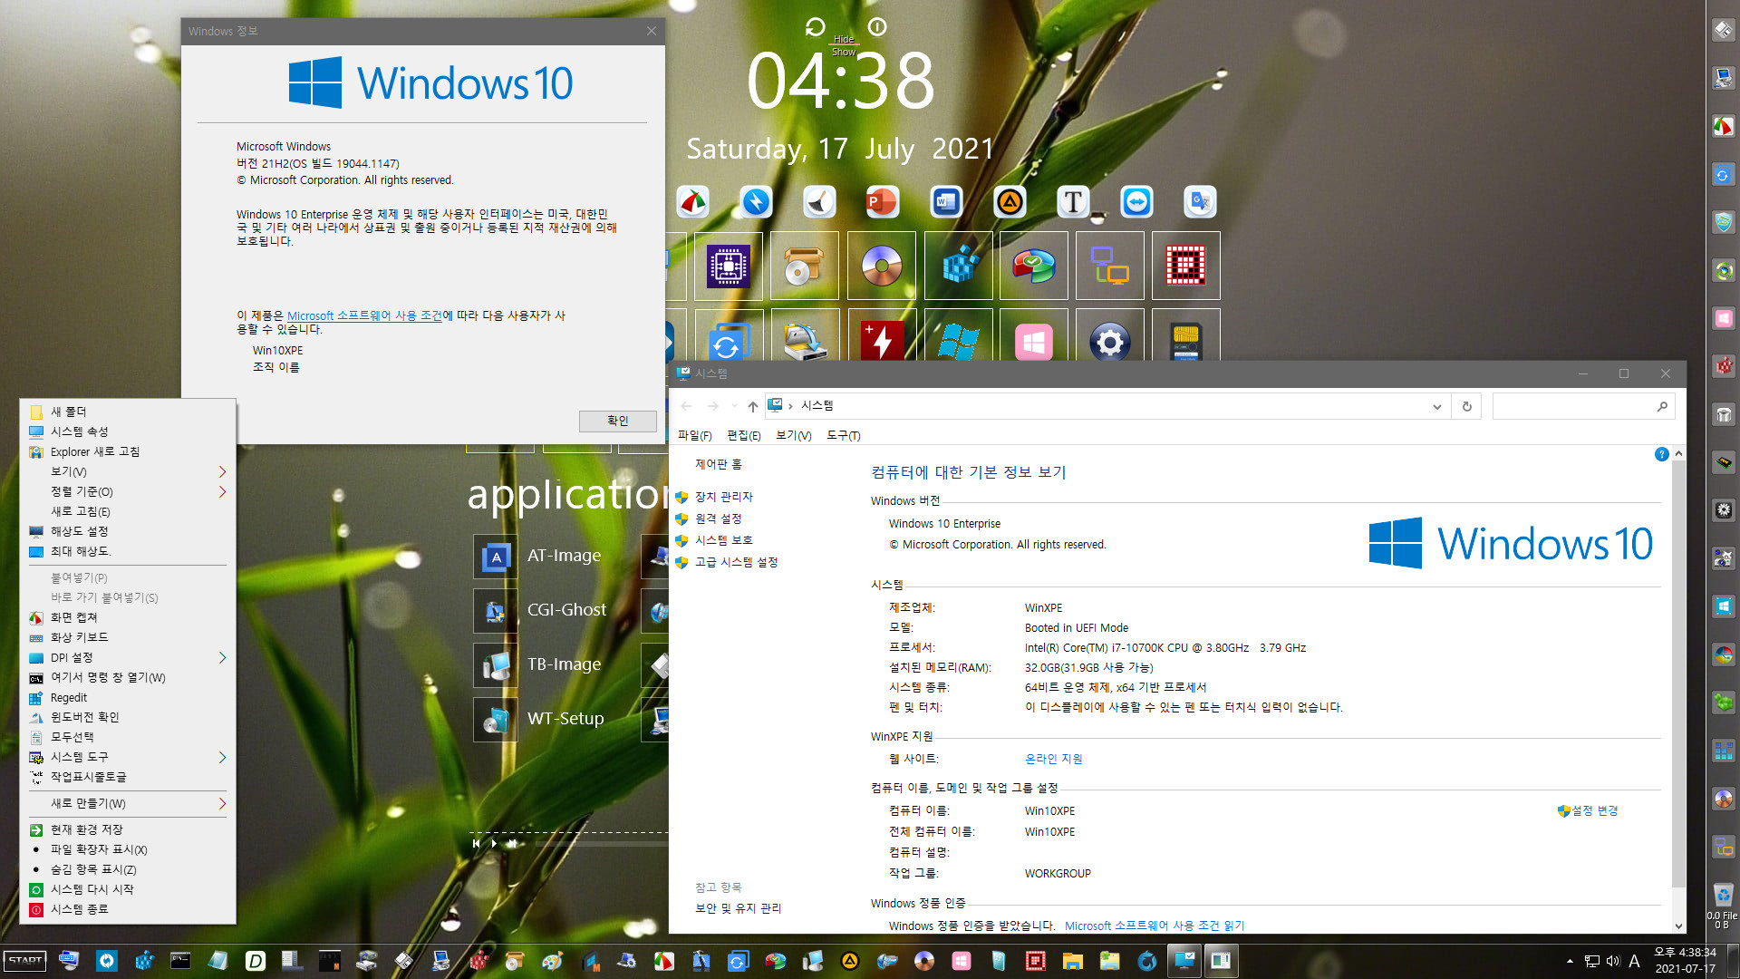Open the white D icon on taskbar
1740x979 pixels.
tap(256, 961)
